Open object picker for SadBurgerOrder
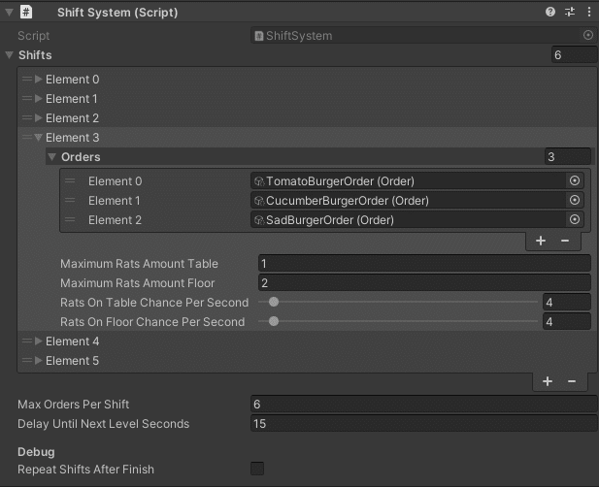Image resolution: width=599 pixels, height=487 pixels. coord(575,219)
